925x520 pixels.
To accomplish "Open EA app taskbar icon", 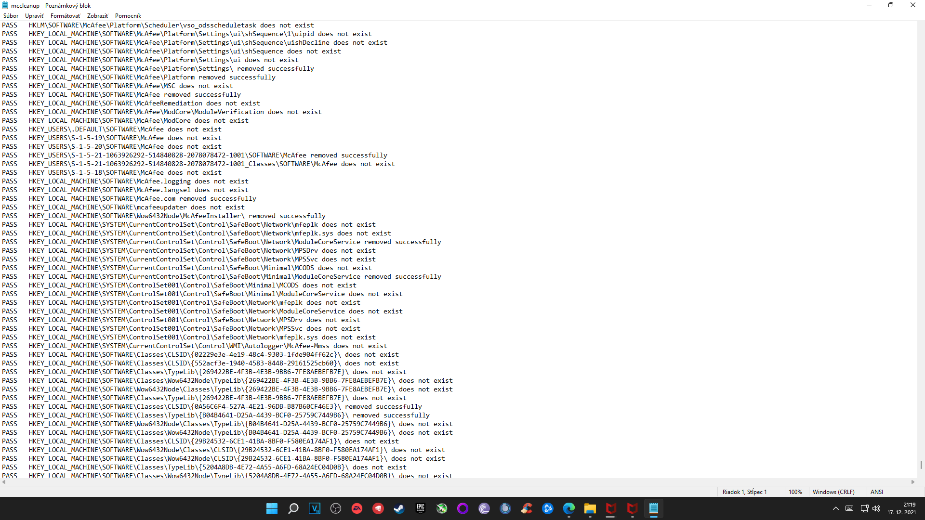I will pyautogui.click(x=357, y=508).
